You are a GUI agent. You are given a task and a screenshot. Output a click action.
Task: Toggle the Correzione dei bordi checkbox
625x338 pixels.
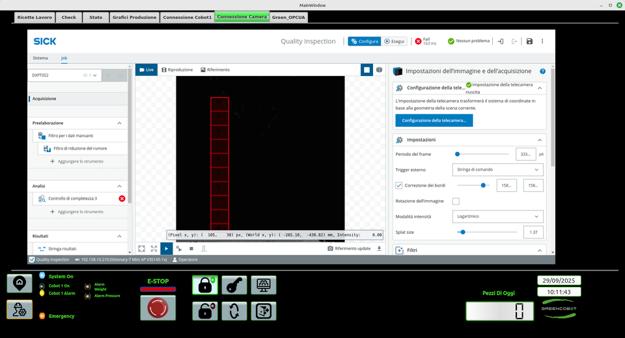[398, 185]
